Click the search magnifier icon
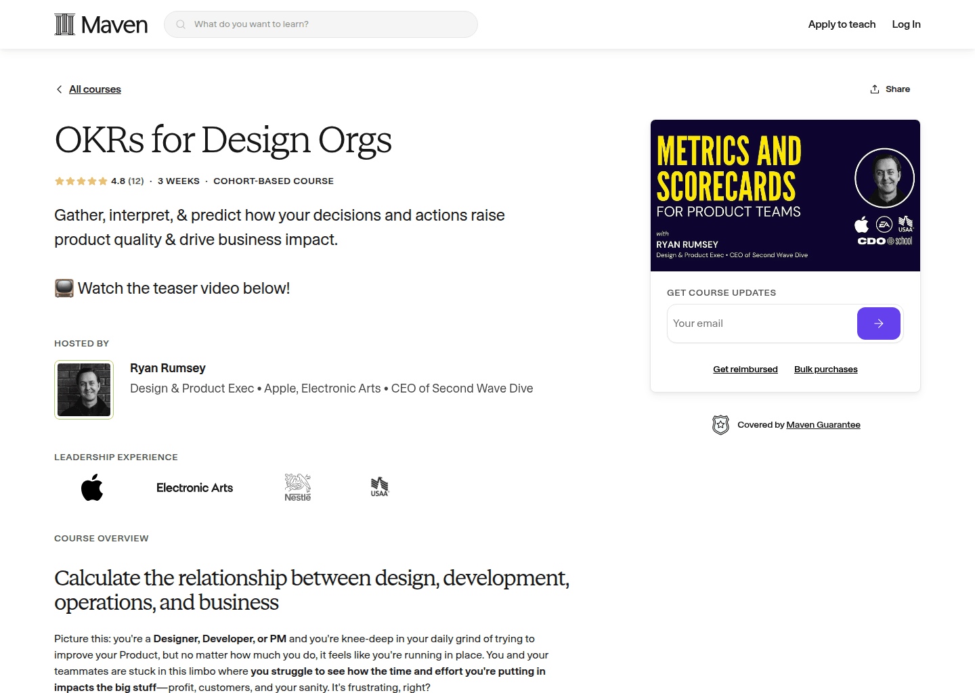975x693 pixels. [x=180, y=24]
